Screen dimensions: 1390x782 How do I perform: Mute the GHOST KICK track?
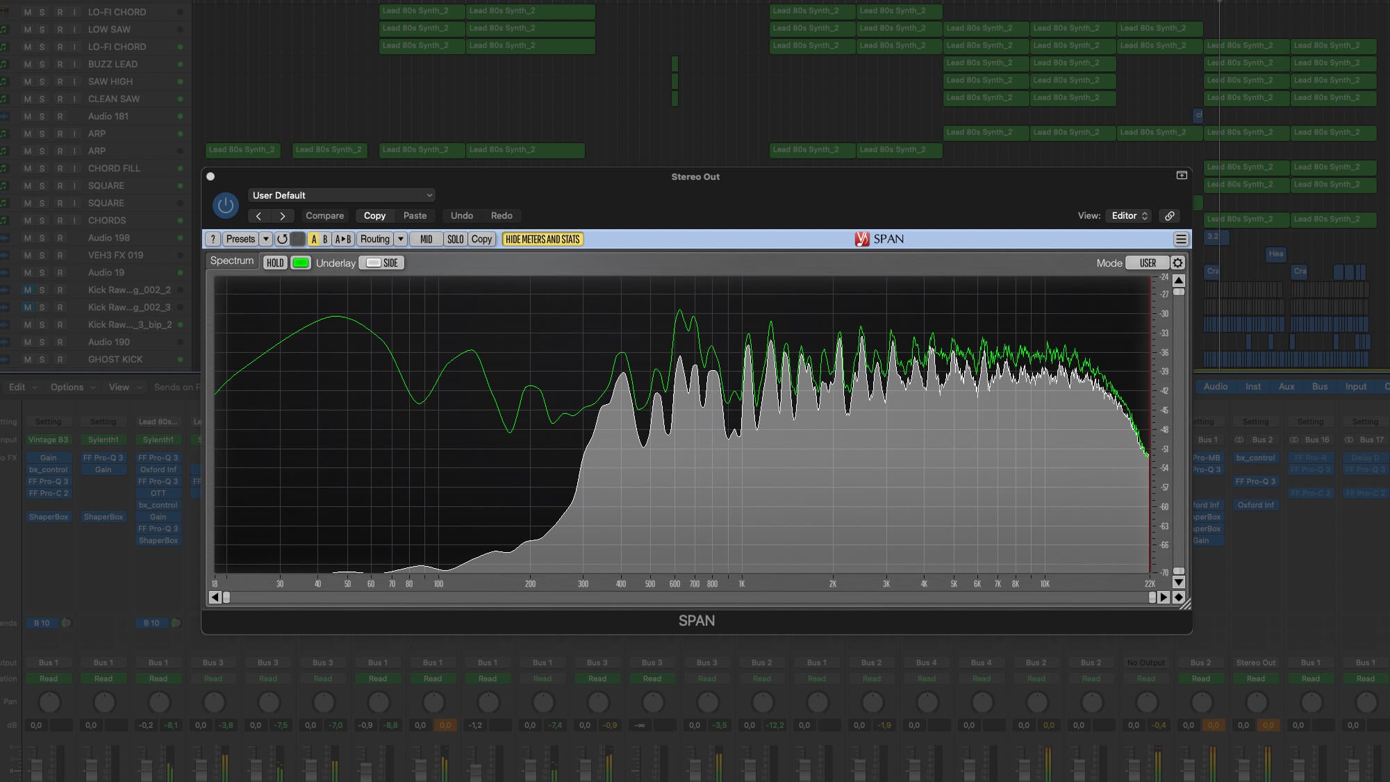(x=28, y=359)
